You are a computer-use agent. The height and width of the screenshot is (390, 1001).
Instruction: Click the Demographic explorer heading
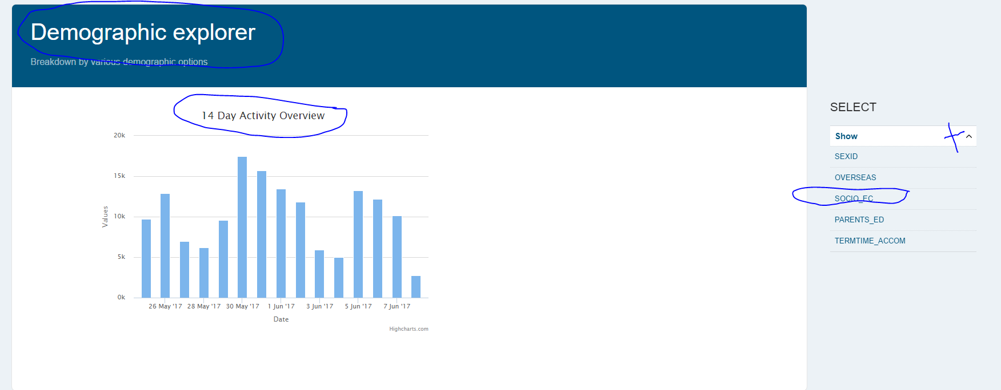pos(143,32)
